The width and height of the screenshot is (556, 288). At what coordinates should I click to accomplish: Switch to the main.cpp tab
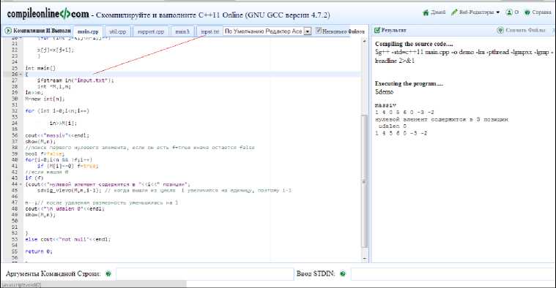(88, 31)
